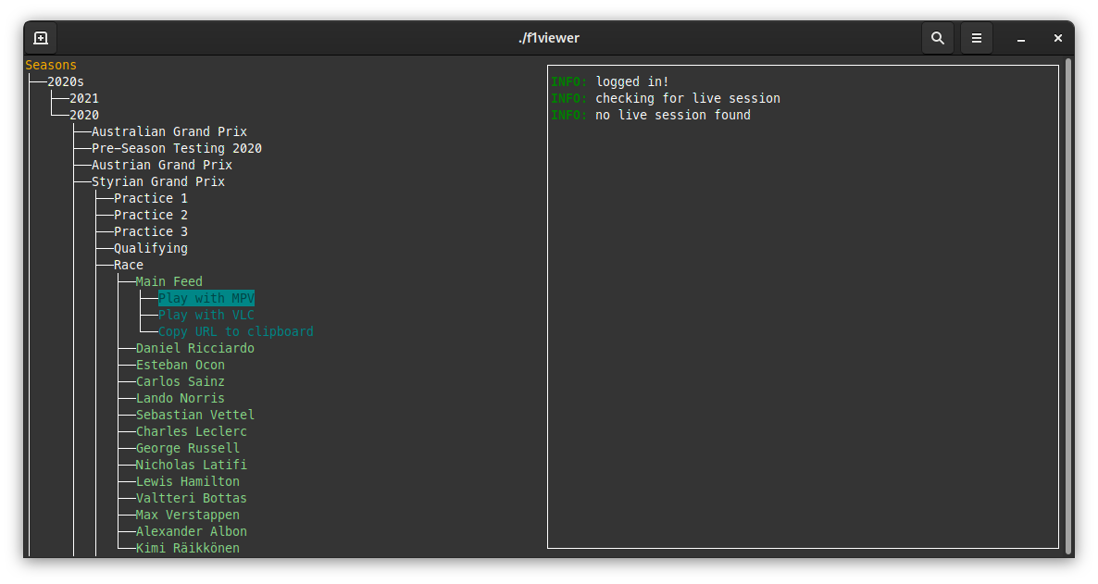Click the terminal vertical scrollbar
Image resolution: width=1098 pixels, height=584 pixels.
(1068, 306)
